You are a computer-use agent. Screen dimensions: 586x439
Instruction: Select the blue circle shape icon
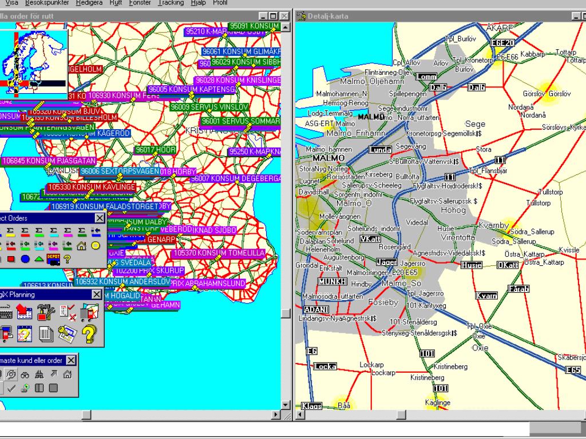click(25, 259)
